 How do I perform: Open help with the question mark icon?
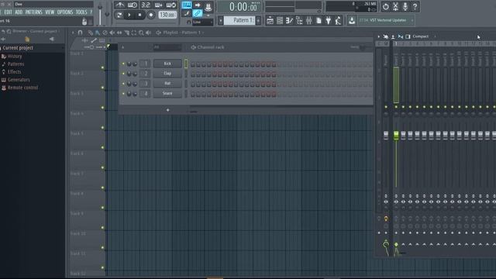[x=415, y=7]
